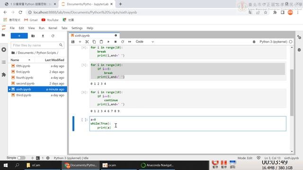Open the View menu

click(31, 28)
